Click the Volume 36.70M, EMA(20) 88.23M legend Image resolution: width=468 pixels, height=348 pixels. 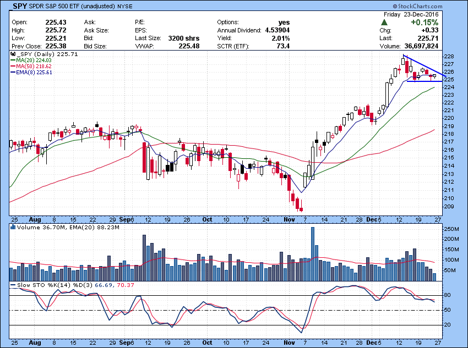point(68,228)
